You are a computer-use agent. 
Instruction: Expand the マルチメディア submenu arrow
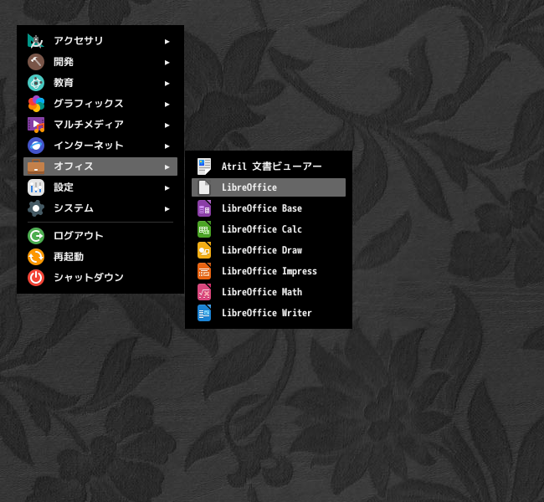(x=167, y=125)
